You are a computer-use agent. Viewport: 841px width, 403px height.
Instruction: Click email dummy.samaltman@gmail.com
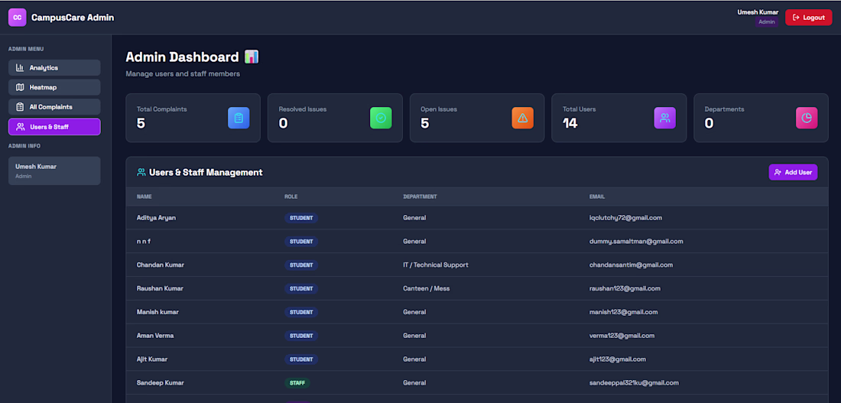click(x=636, y=242)
